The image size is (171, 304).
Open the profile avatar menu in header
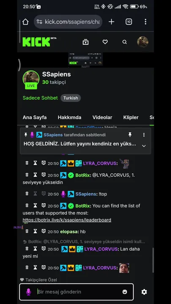(x=143, y=42)
